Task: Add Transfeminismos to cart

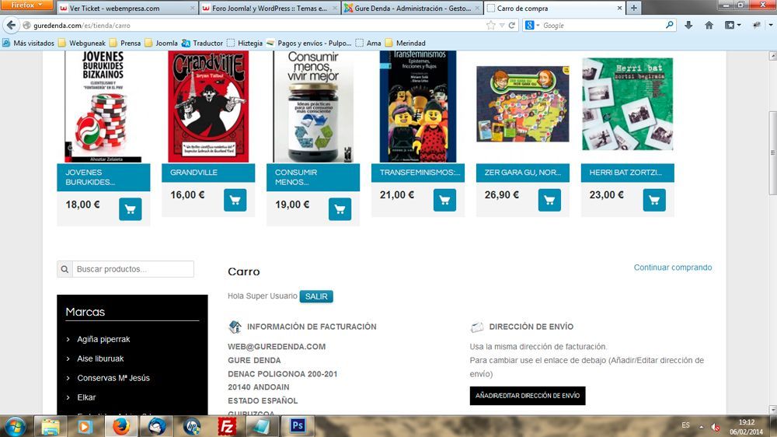Action: [x=444, y=200]
